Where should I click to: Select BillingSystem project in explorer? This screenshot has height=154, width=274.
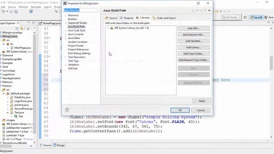click(x=10, y=36)
